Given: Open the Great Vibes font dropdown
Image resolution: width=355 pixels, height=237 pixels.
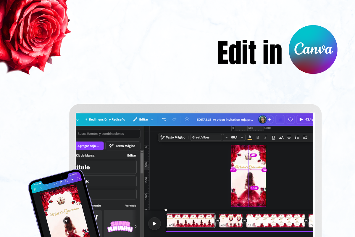Looking at the screenshot, I should point(206,137).
